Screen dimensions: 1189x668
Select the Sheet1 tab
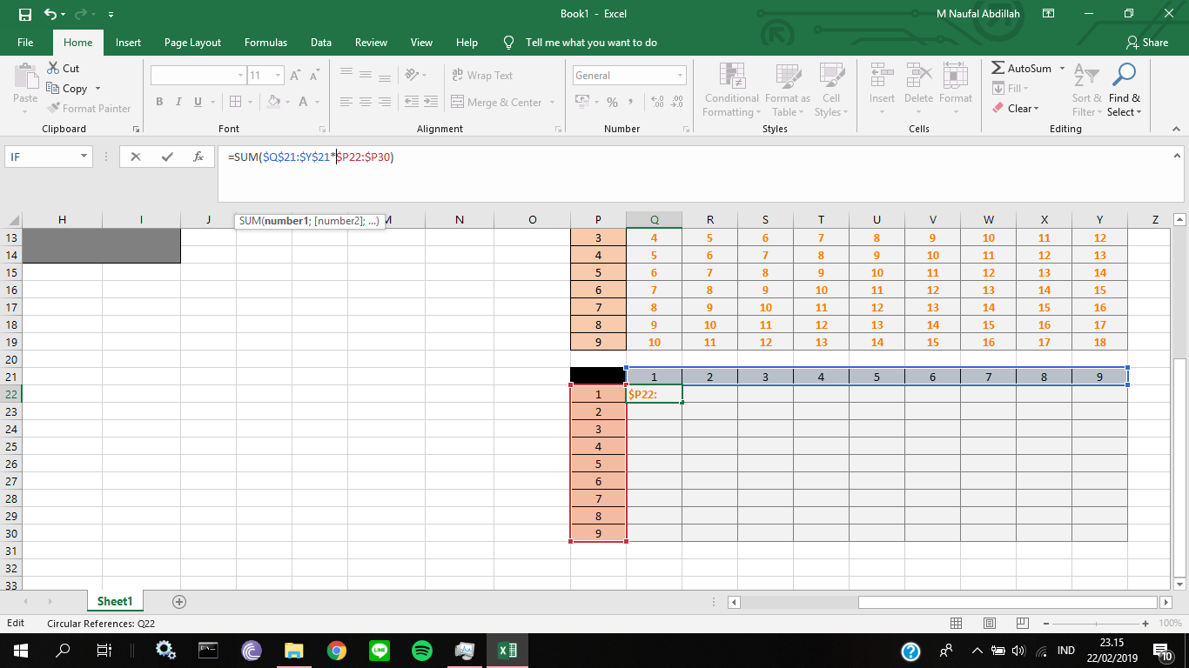coord(115,601)
